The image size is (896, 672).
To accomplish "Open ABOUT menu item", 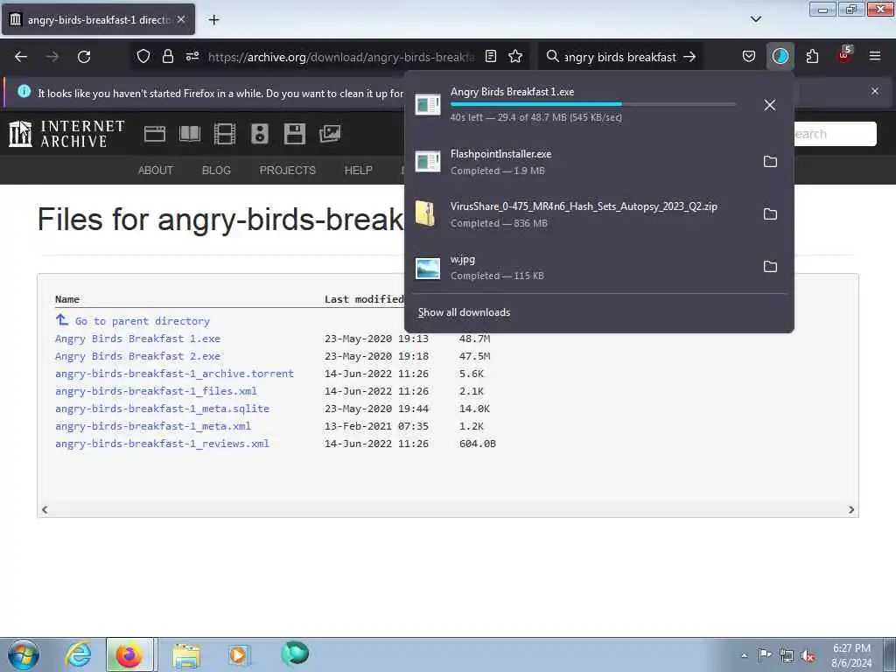I will click(156, 171).
